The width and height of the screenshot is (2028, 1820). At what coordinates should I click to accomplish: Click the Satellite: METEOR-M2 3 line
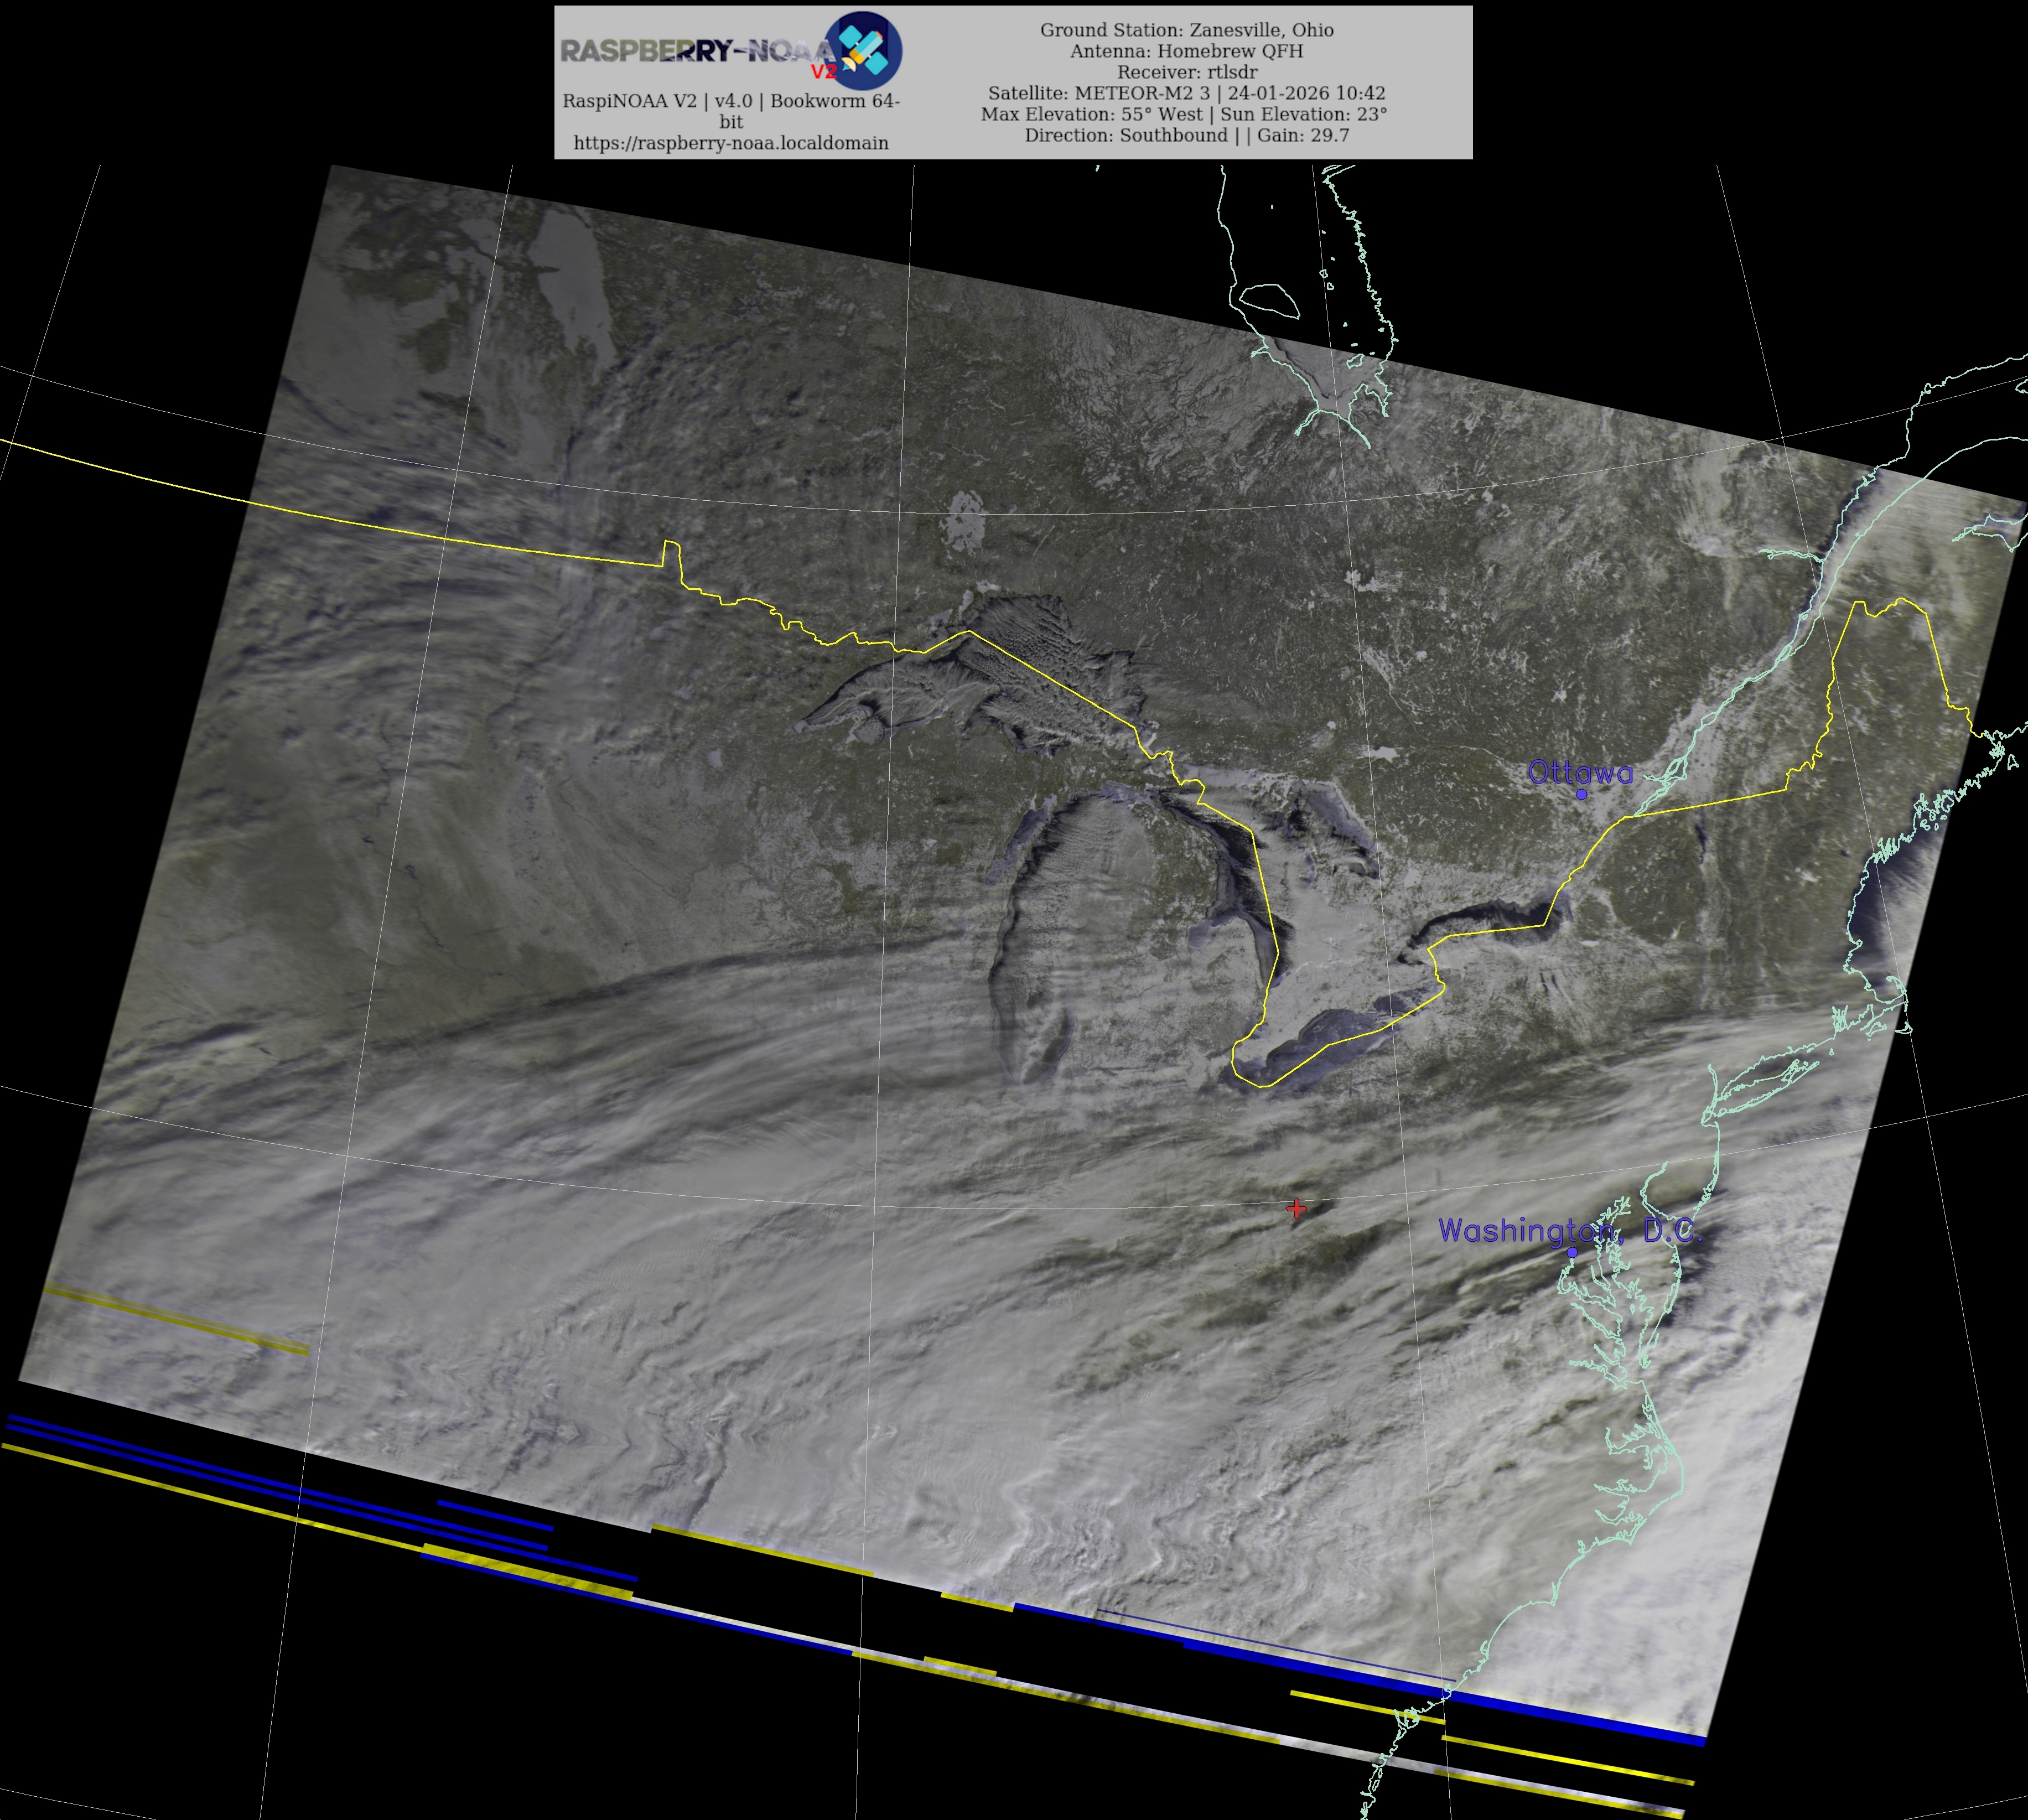pyautogui.click(x=1186, y=93)
